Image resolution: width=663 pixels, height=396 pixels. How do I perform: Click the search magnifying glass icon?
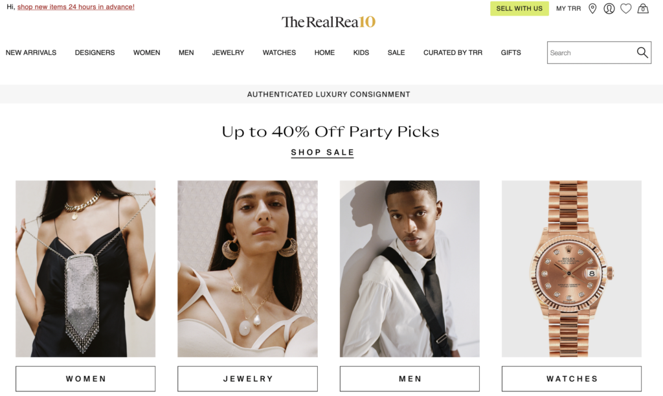point(642,52)
